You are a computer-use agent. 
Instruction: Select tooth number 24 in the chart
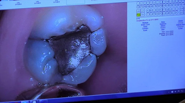(164, 6)
